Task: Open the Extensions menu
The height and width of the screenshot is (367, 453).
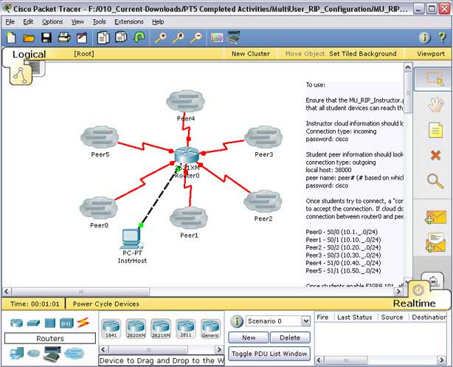Action: coord(129,21)
